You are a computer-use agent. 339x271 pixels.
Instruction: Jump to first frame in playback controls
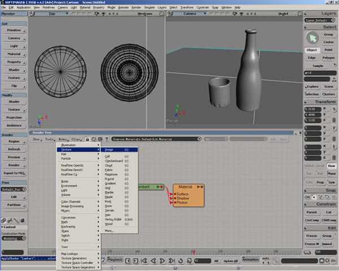point(144,261)
